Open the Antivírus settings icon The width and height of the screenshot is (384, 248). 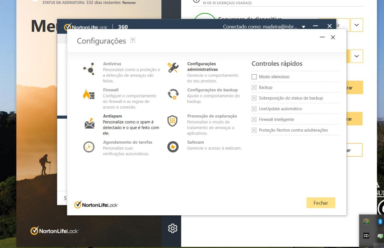[88, 69]
